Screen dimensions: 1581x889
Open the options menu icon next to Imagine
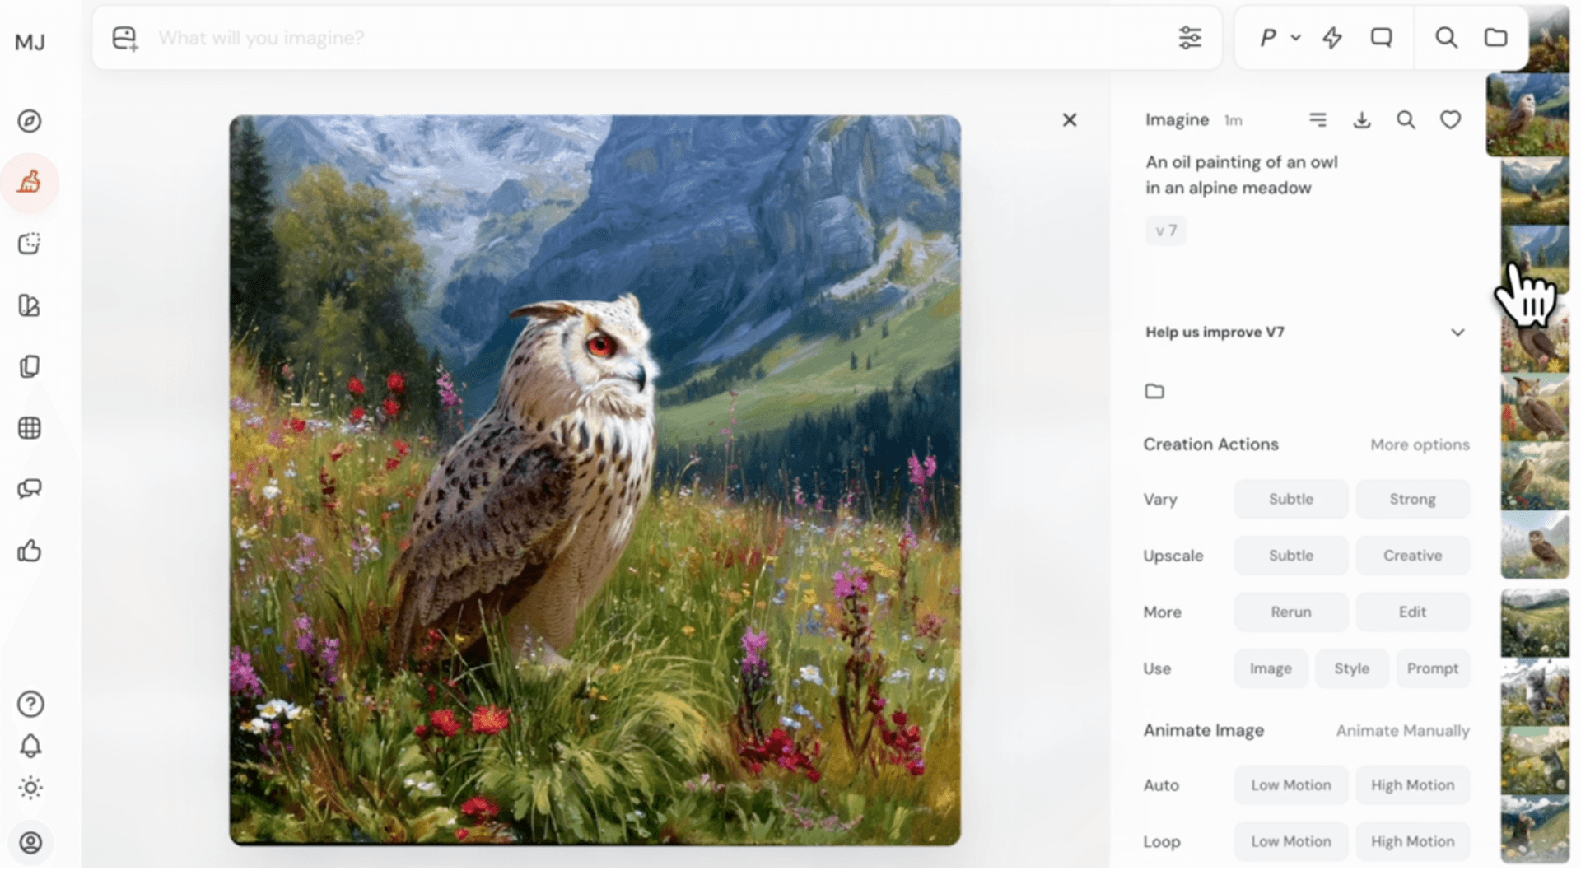click(1317, 120)
